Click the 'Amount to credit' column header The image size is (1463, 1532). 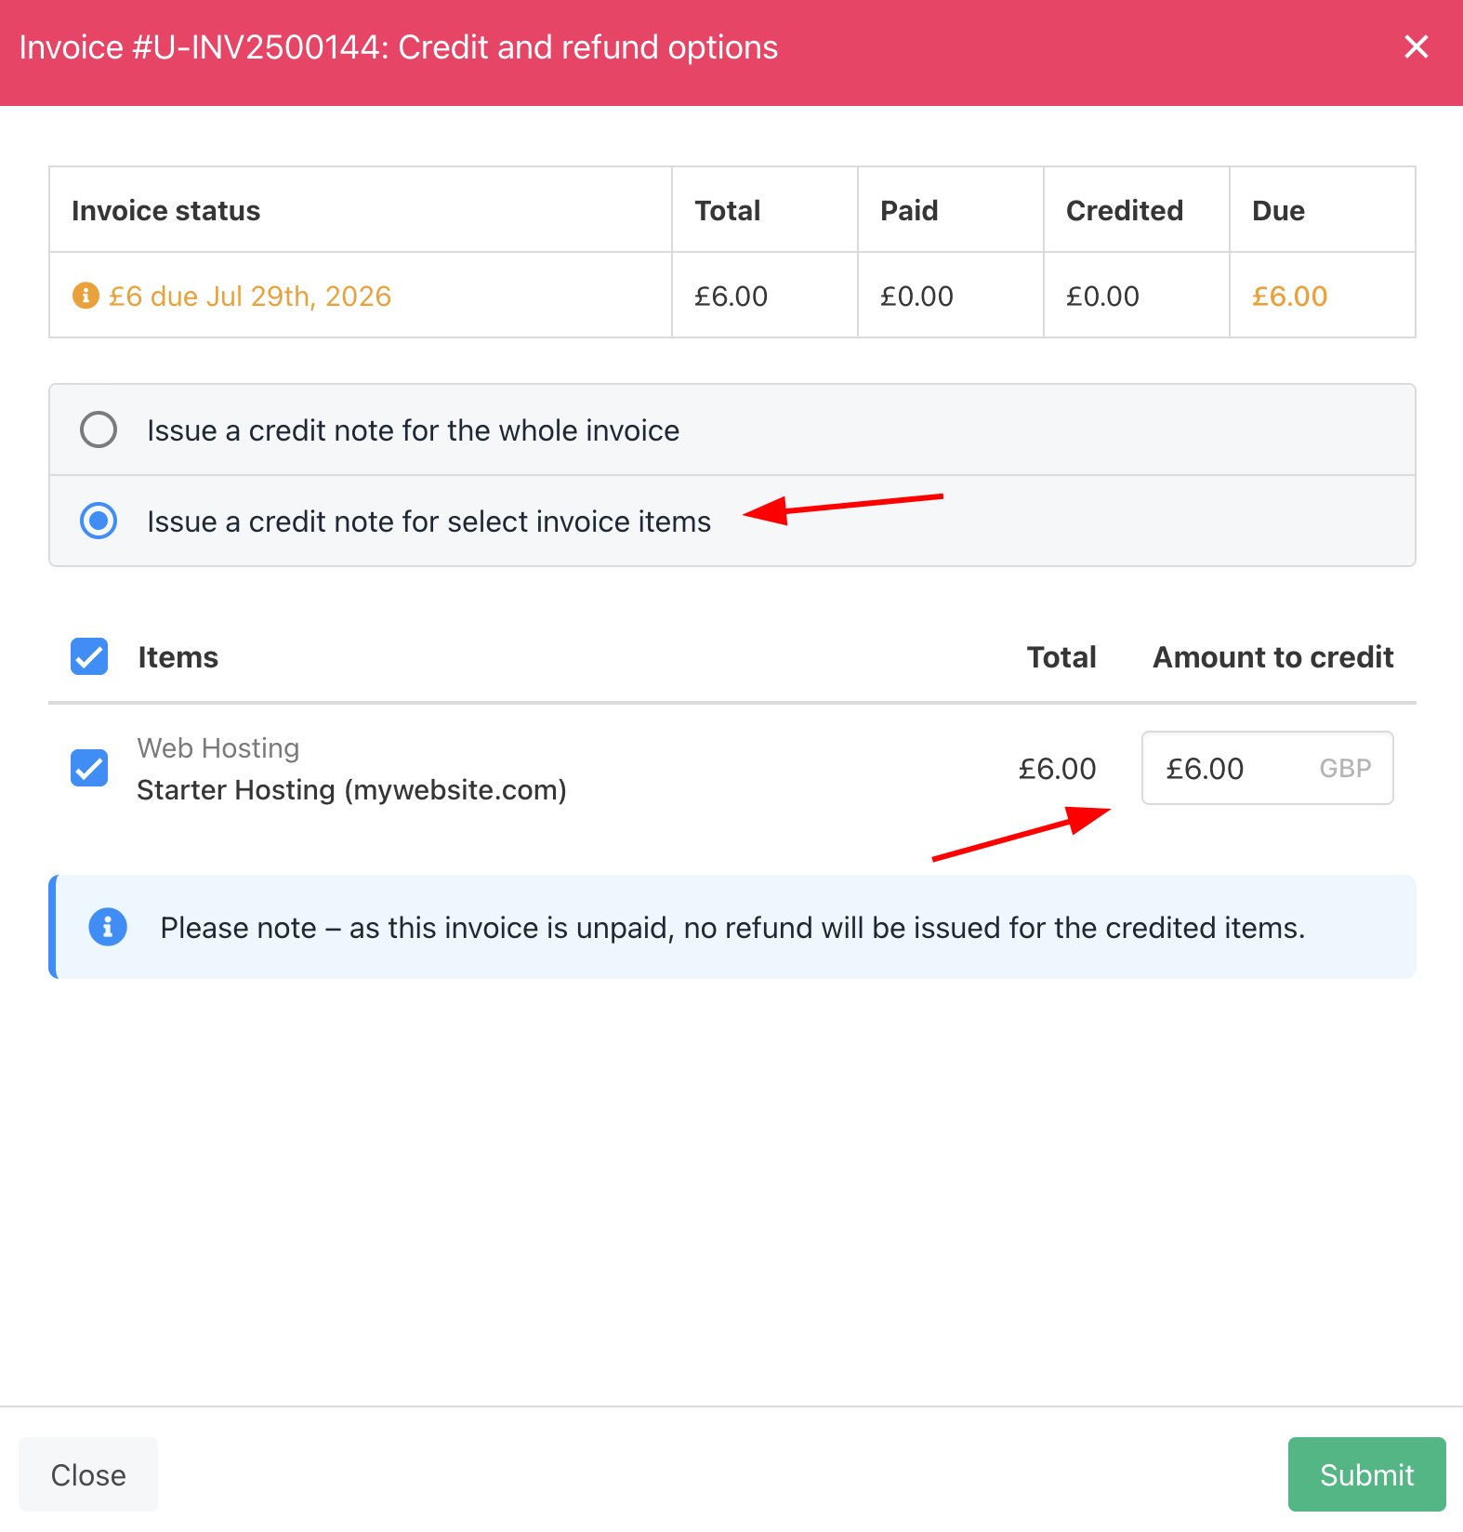coord(1273,657)
